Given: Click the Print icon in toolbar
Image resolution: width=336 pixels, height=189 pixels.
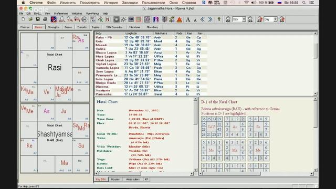Looking at the screenshot, I should [45, 19].
